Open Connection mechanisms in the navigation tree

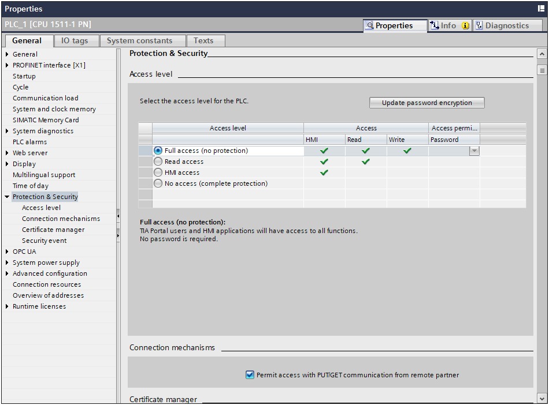tap(61, 219)
